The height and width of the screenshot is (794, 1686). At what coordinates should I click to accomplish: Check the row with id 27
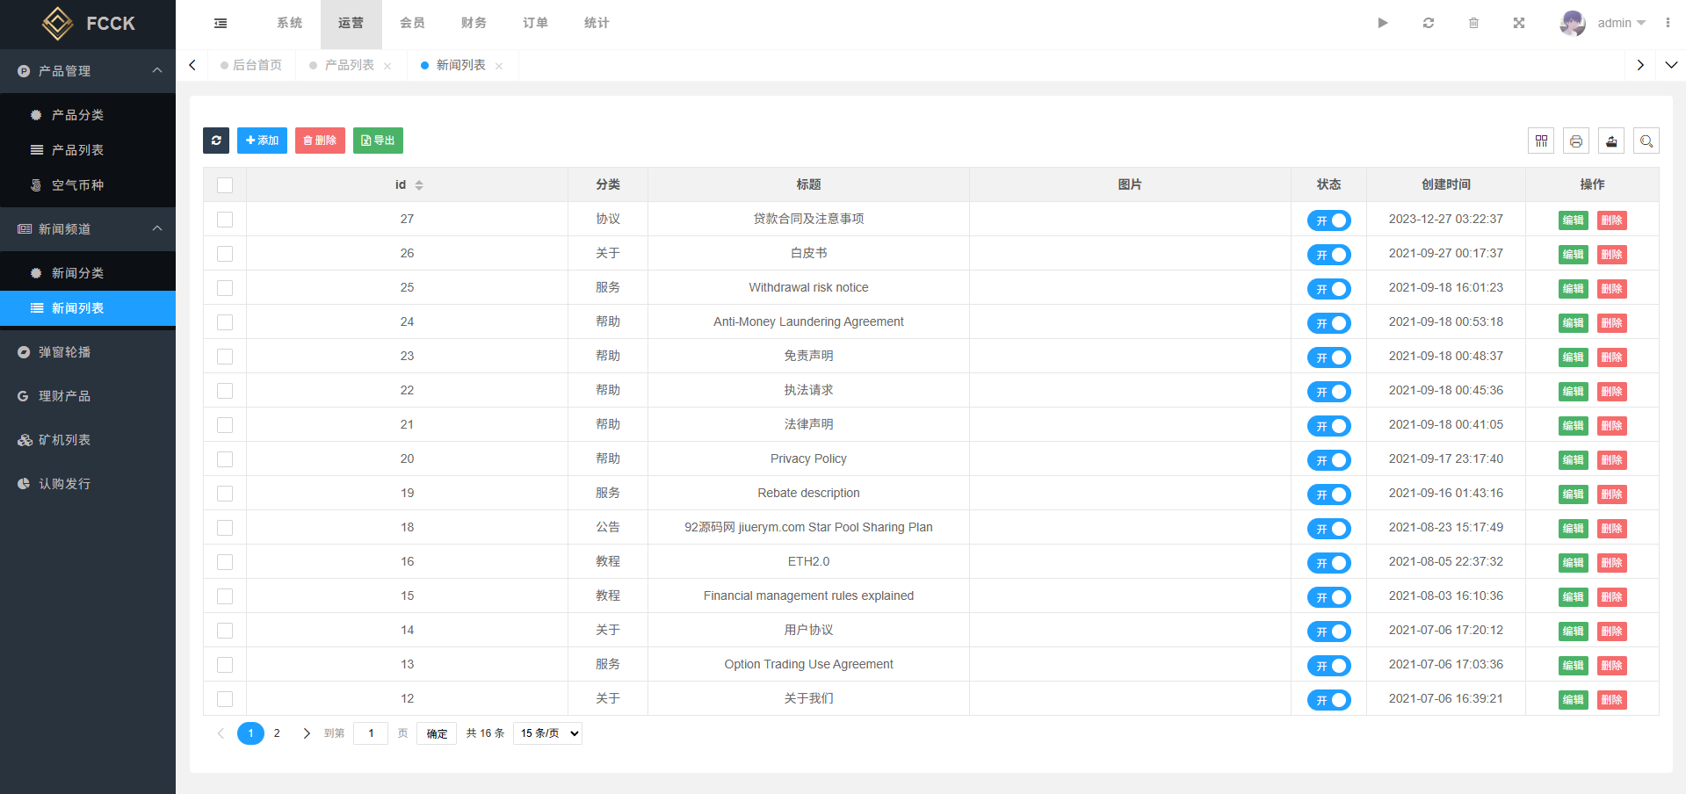(x=225, y=220)
